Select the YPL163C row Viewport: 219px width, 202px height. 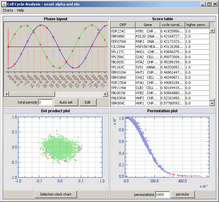pos(160,67)
